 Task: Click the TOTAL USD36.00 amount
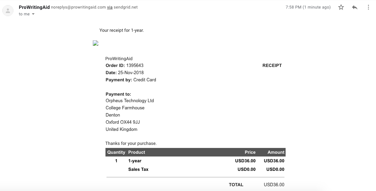pyautogui.click(x=274, y=185)
